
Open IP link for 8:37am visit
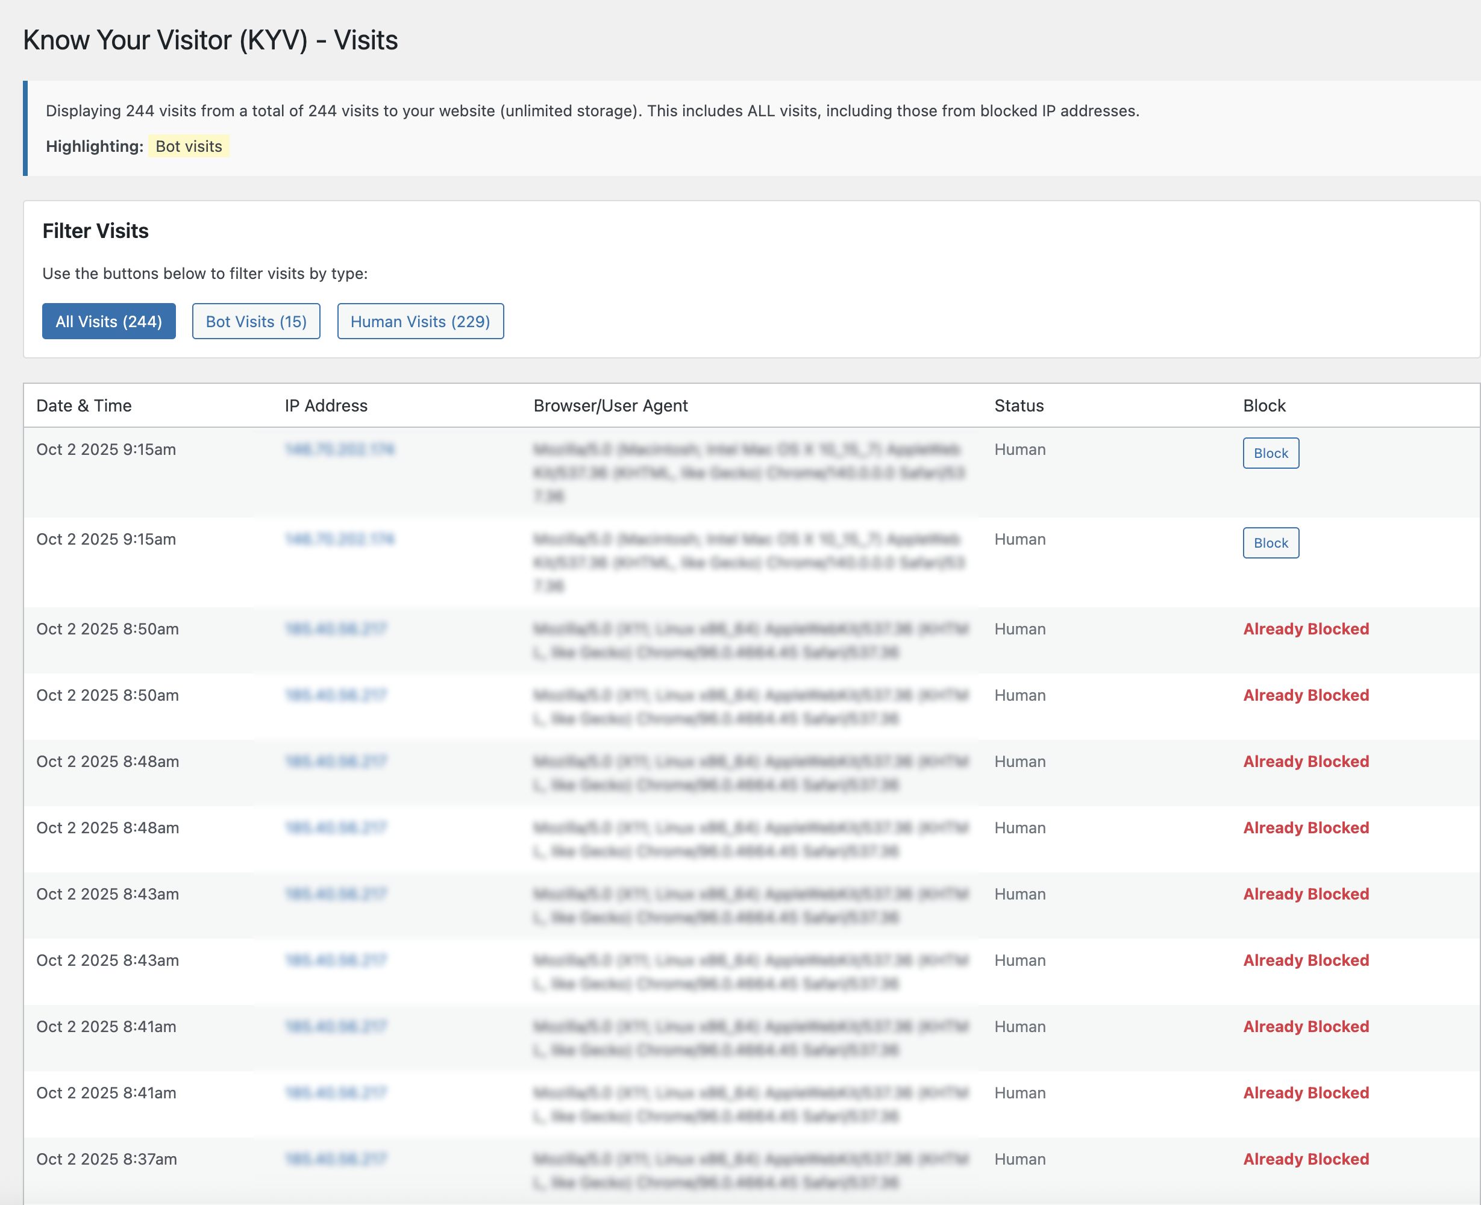[x=336, y=1159]
